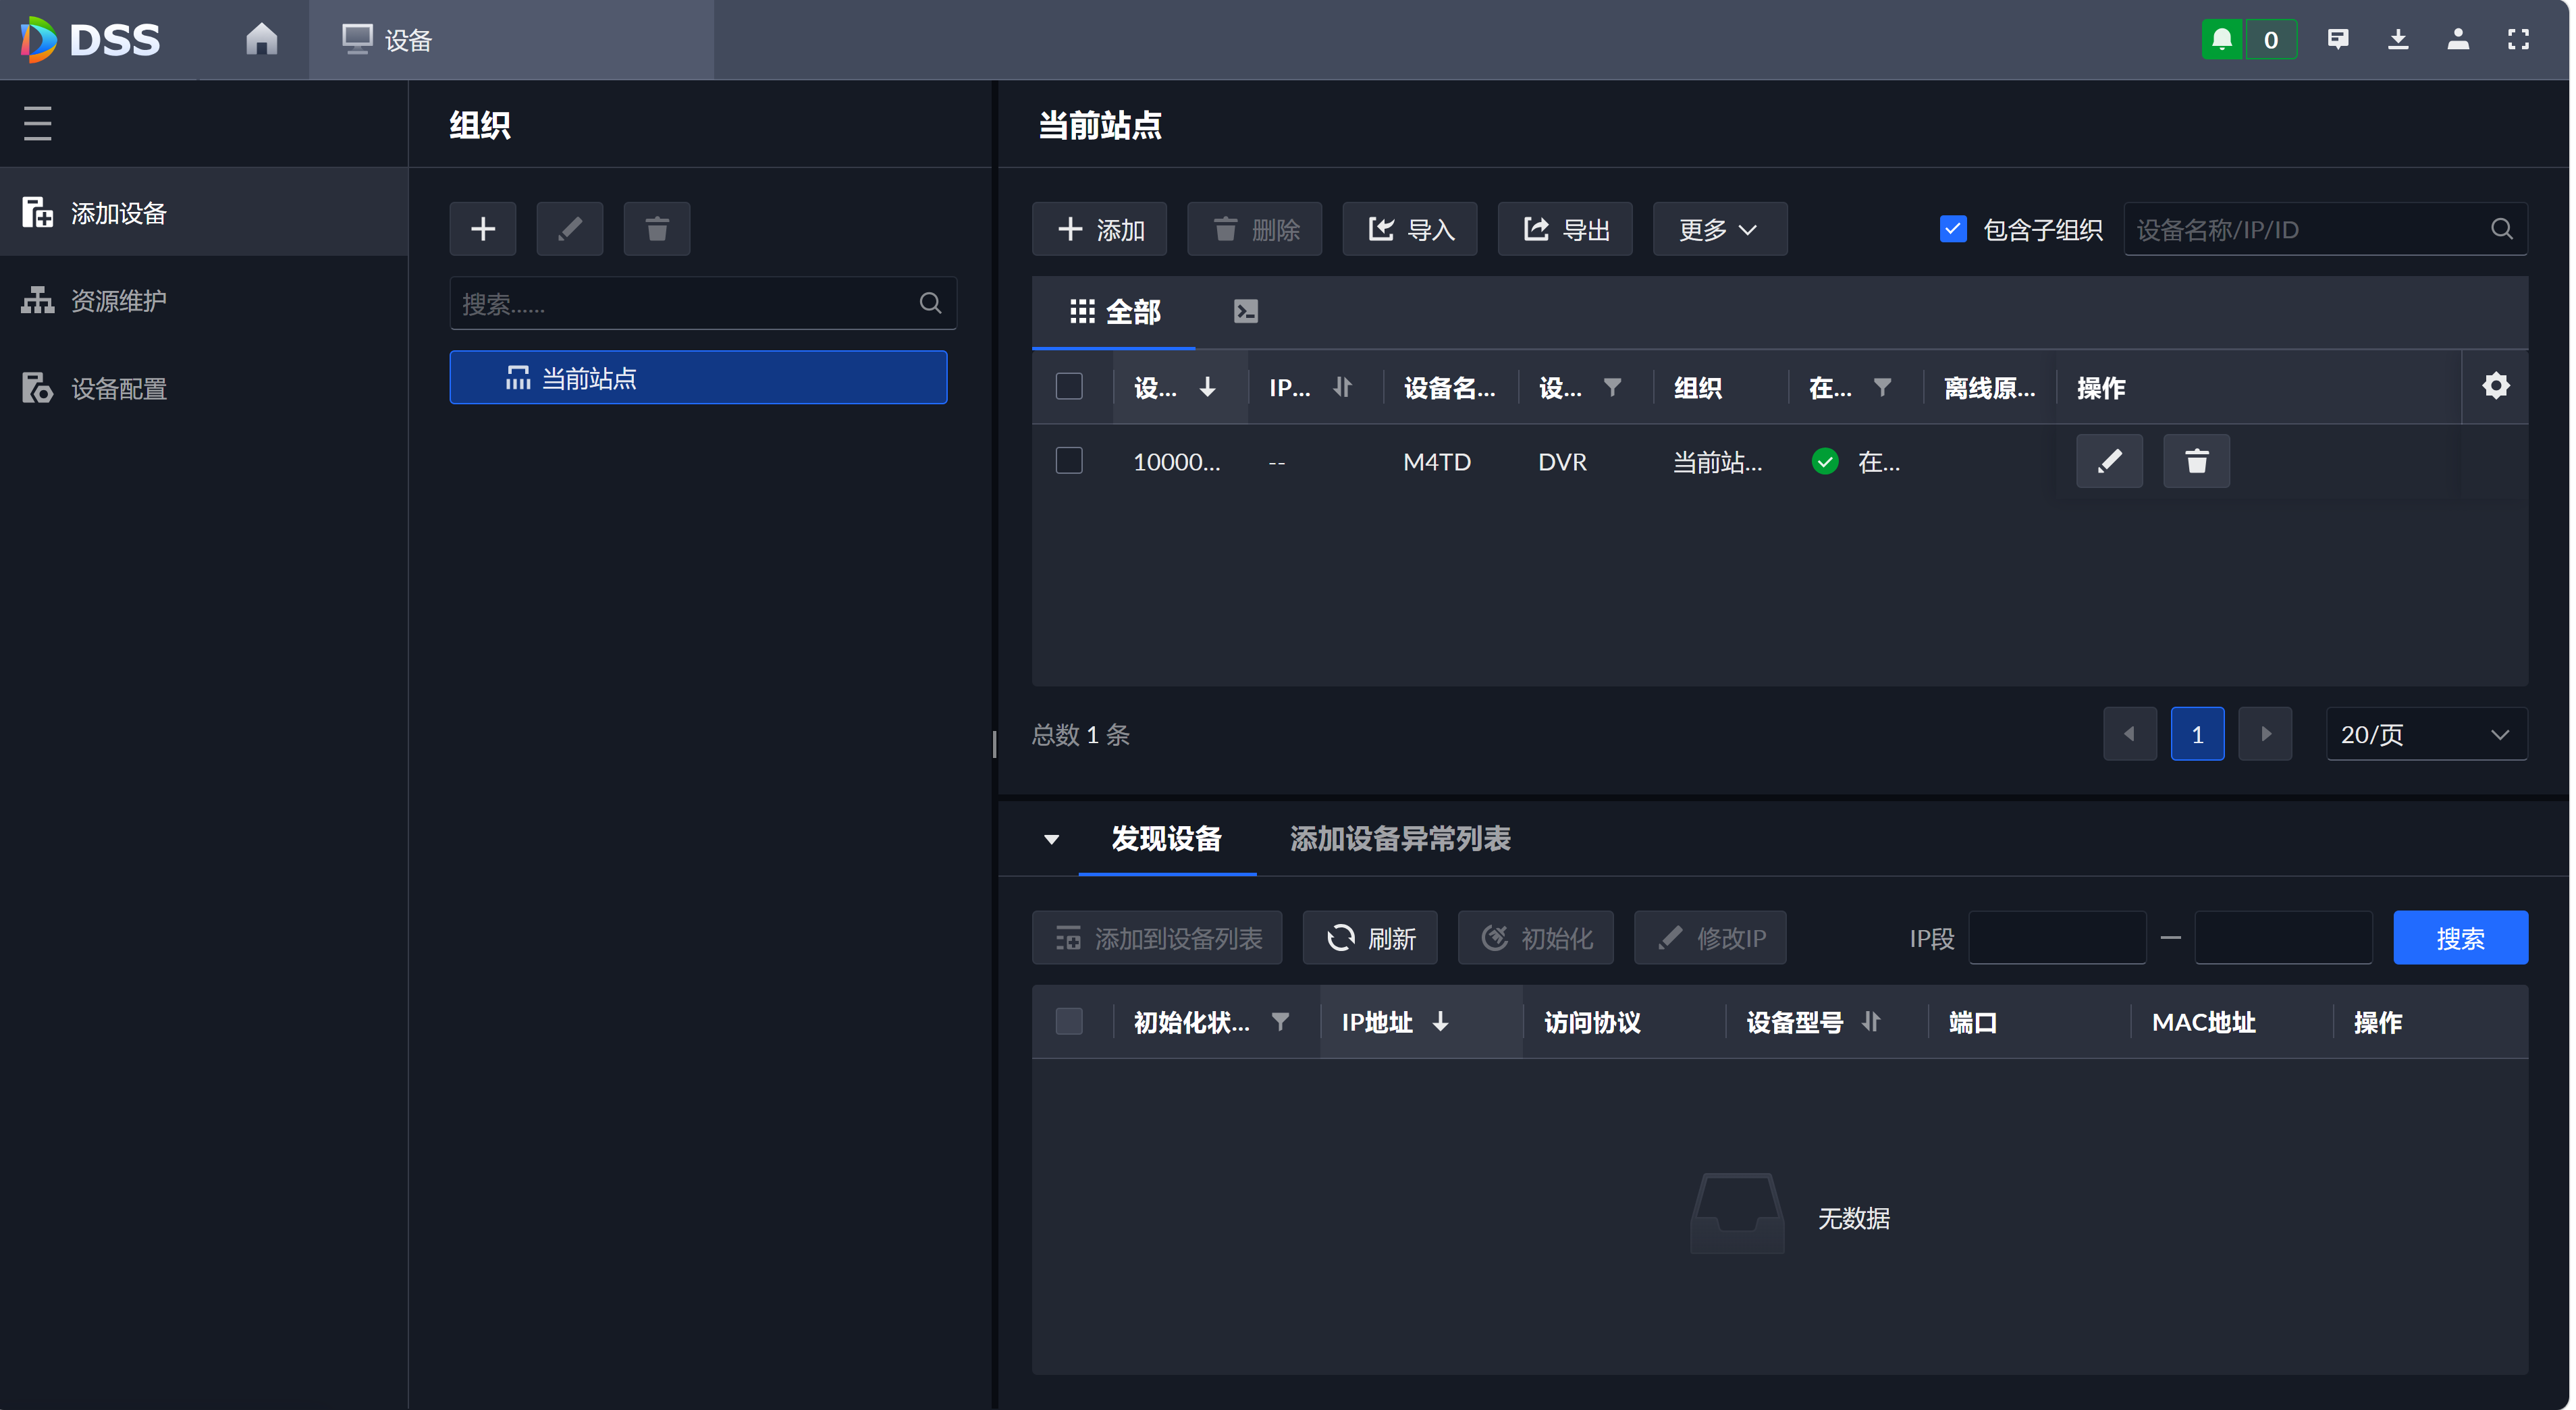Go to previous page arrow
The width and height of the screenshot is (2576, 1410).
coord(2130,734)
